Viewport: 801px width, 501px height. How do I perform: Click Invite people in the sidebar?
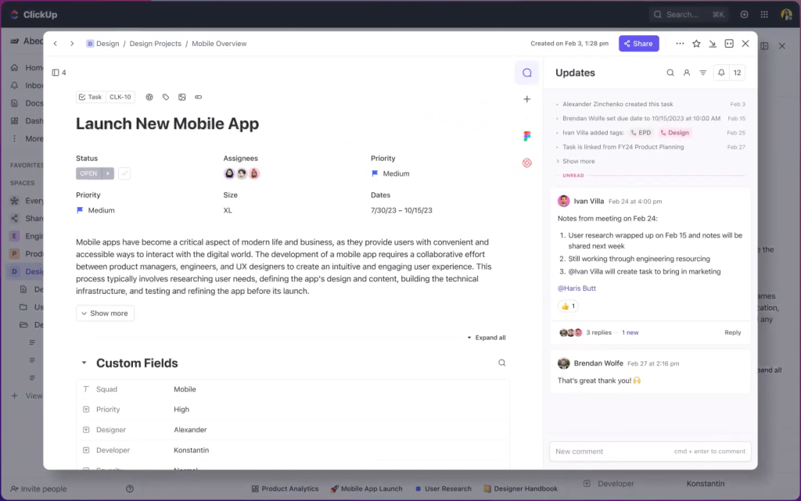[39, 488]
